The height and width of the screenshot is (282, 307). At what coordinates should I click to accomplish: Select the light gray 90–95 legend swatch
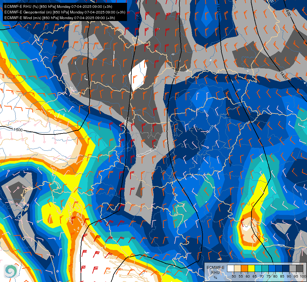pyautogui.click(x=293, y=268)
